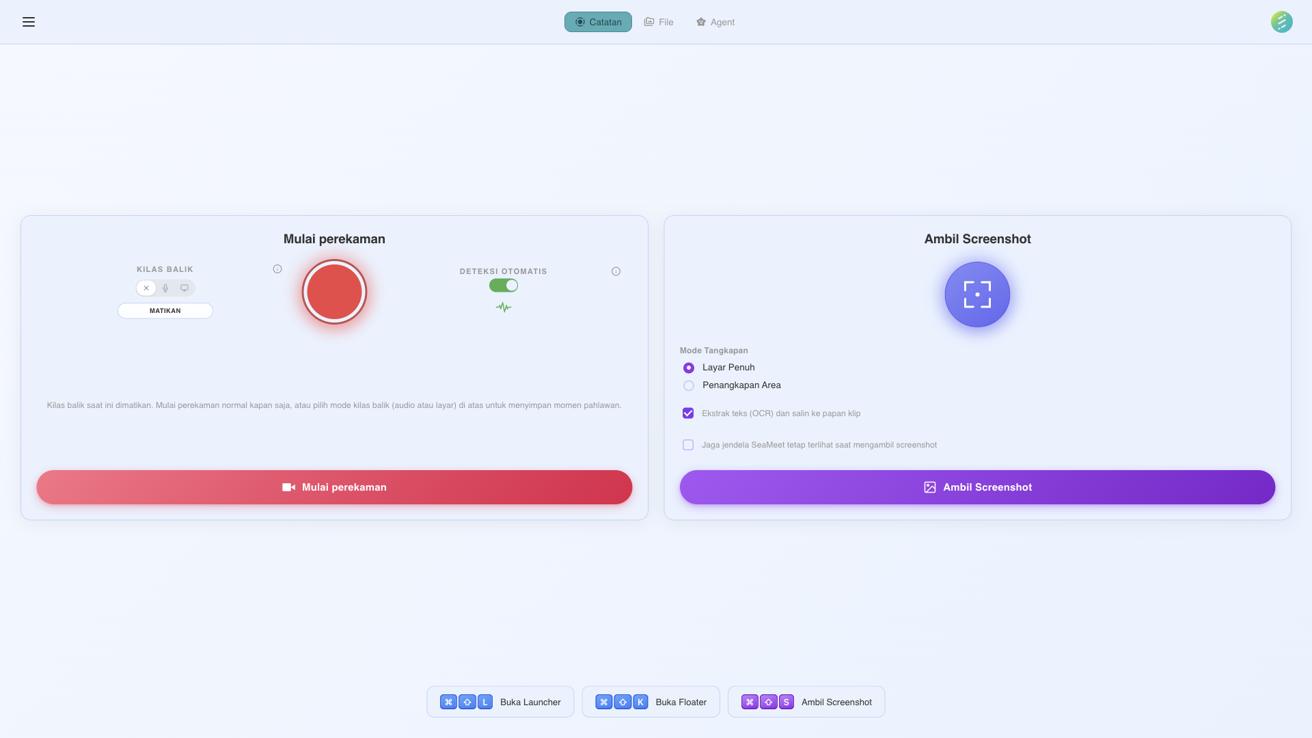This screenshot has width=1312, height=738.
Task: Click the X to keep Kilas Balik off
Action: [146, 288]
